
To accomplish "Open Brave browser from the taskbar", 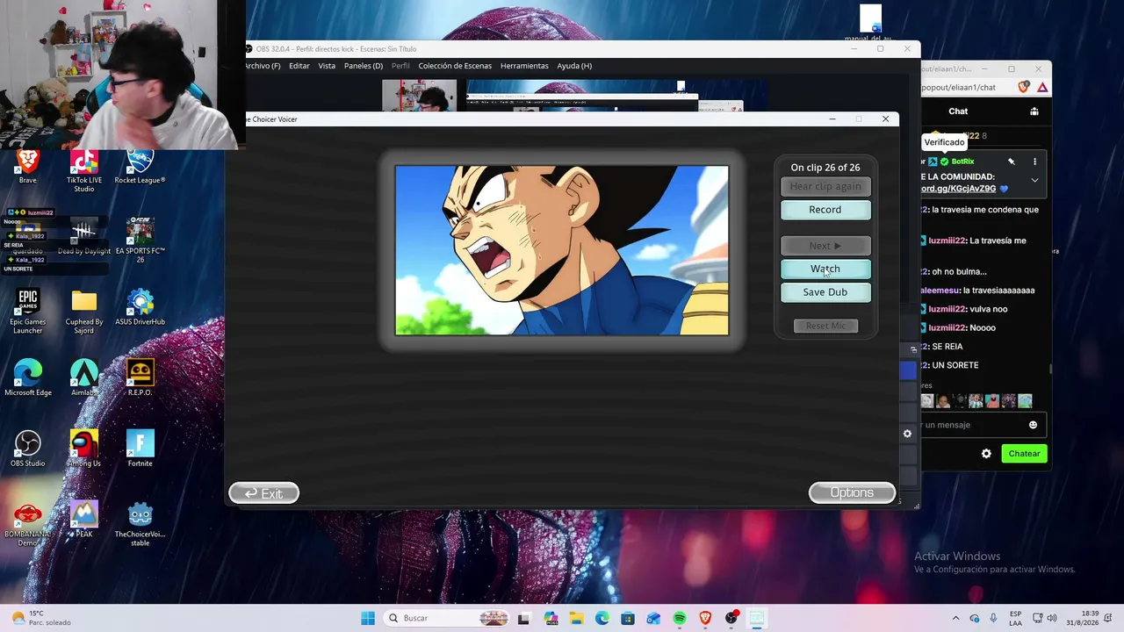I will pyautogui.click(x=705, y=618).
